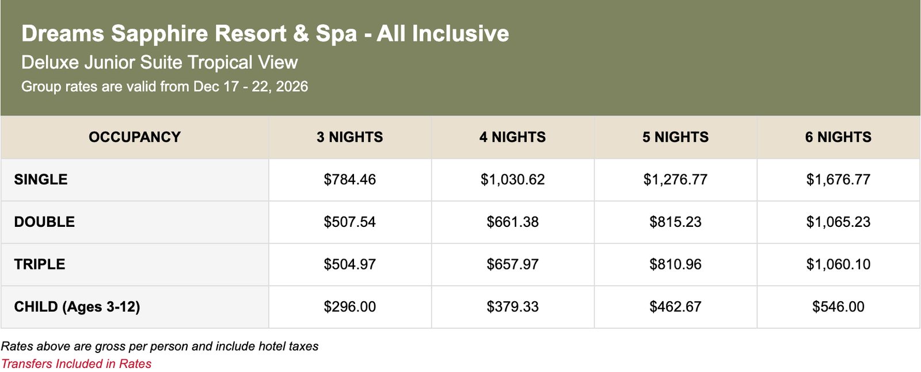Select the 4 NIGHTS column header

click(513, 137)
